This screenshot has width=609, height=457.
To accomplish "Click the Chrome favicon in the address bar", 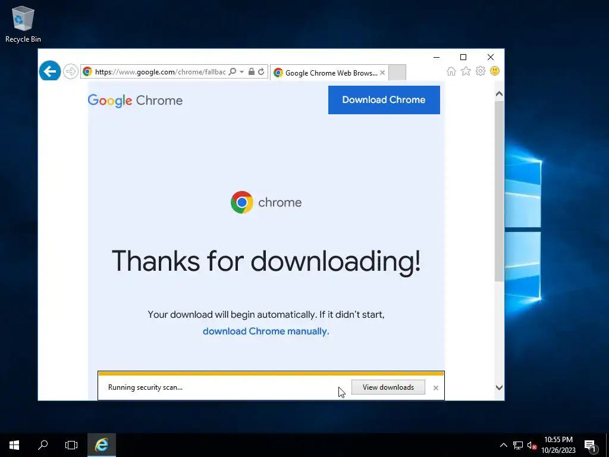I will pos(87,71).
